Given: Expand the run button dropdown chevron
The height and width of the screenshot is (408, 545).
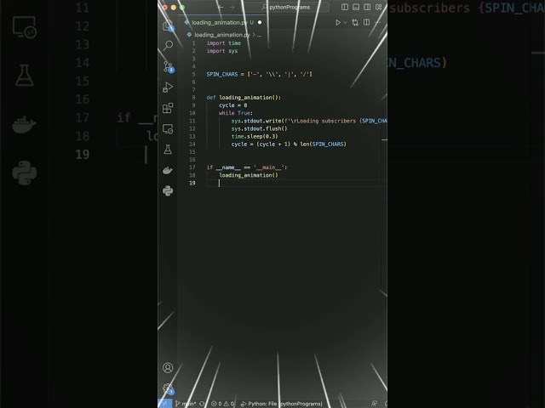Looking at the screenshot, I should pos(345,23).
